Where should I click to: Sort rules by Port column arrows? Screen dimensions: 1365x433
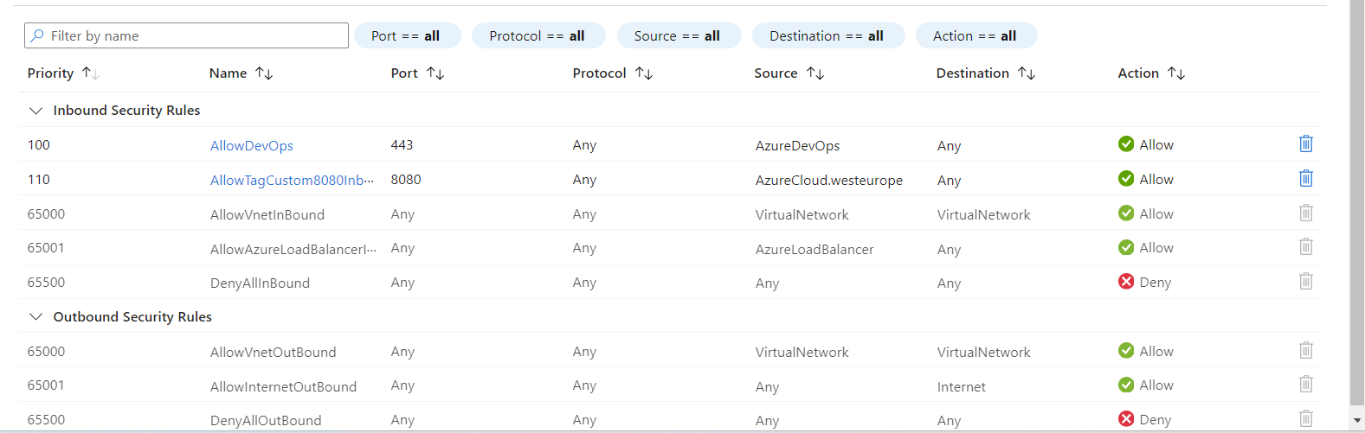click(x=435, y=73)
